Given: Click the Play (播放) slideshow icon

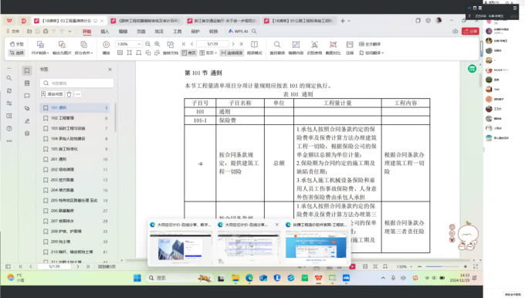Looking at the screenshot, I should [106, 48].
